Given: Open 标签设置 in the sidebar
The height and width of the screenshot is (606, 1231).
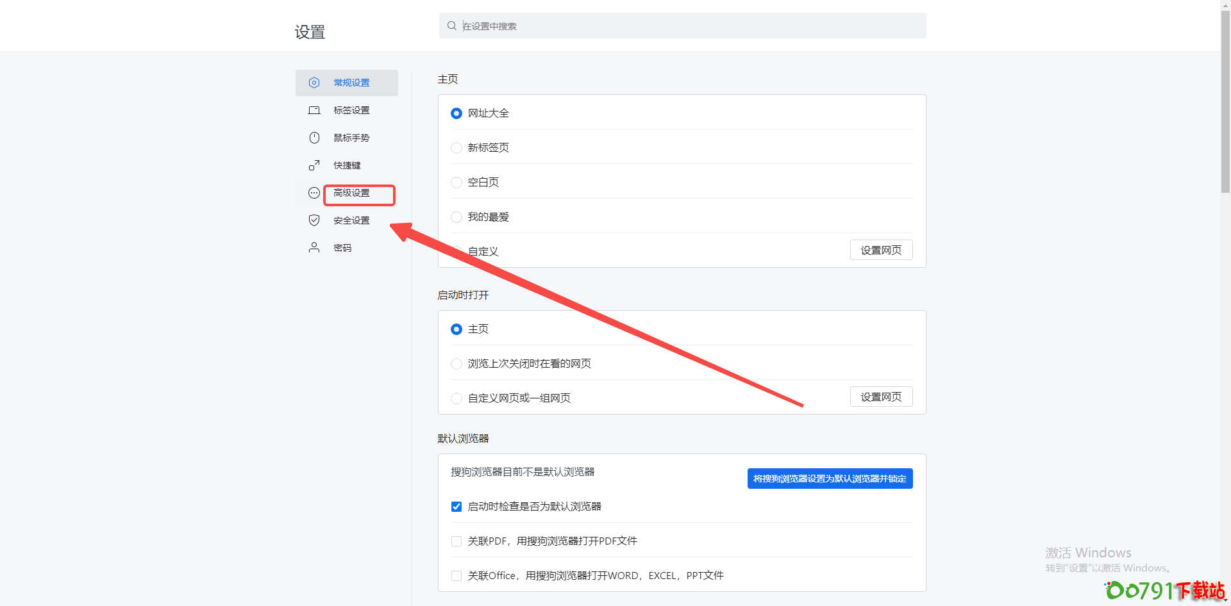Looking at the screenshot, I should click(x=347, y=110).
